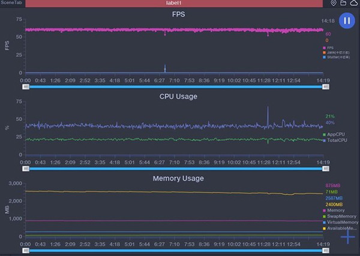Image resolution: width=360 pixels, height=256 pixels.
Task: Pause the performance recording
Action: tap(346, 21)
